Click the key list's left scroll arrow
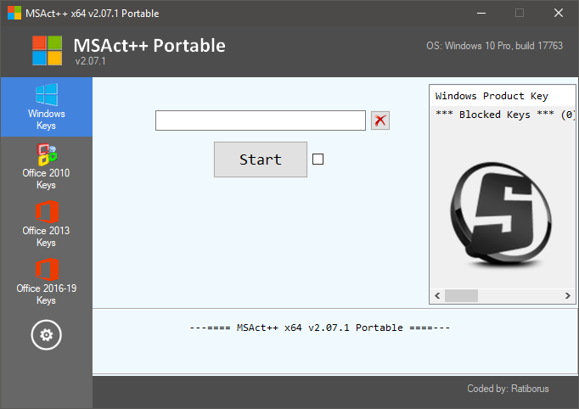Image resolution: width=579 pixels, height=409 pixels. 438,295
